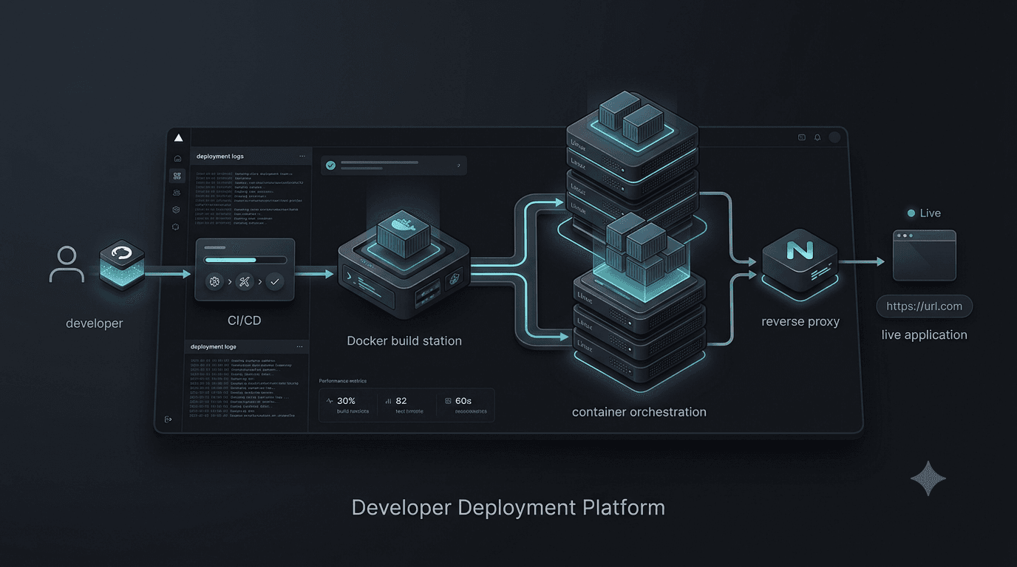Open the live application browser window thumbnail
1017x567 pixels.
pyautogui.click(x=924, y=255)
